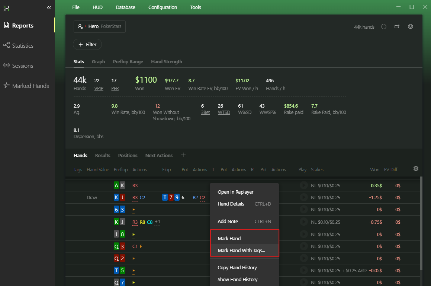The image size is (431, 286).
Task: Choose Mark Hand from context menu
Action: [244, 238]
